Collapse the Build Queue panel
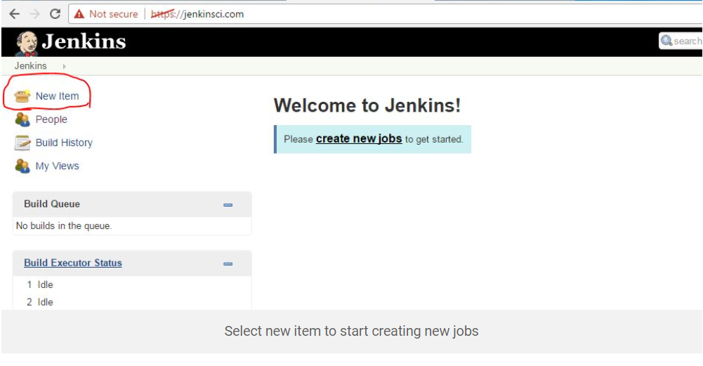The width and height of the screenshot is (703, 366). tap(228, 205)
